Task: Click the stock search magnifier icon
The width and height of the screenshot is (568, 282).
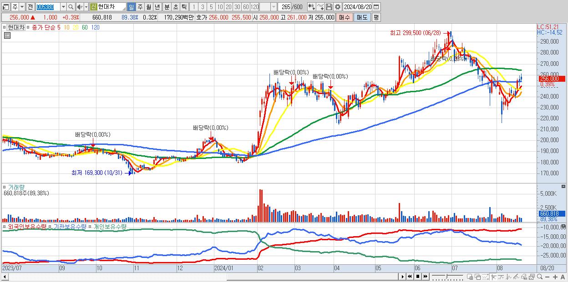Action: 71,7
